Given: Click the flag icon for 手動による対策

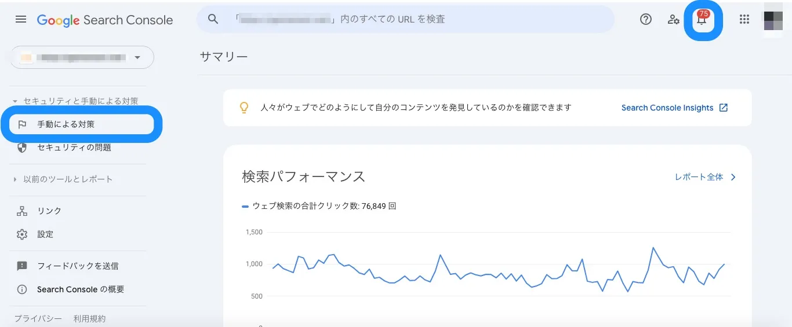Looking at the screenshot, I should (23, 124).
